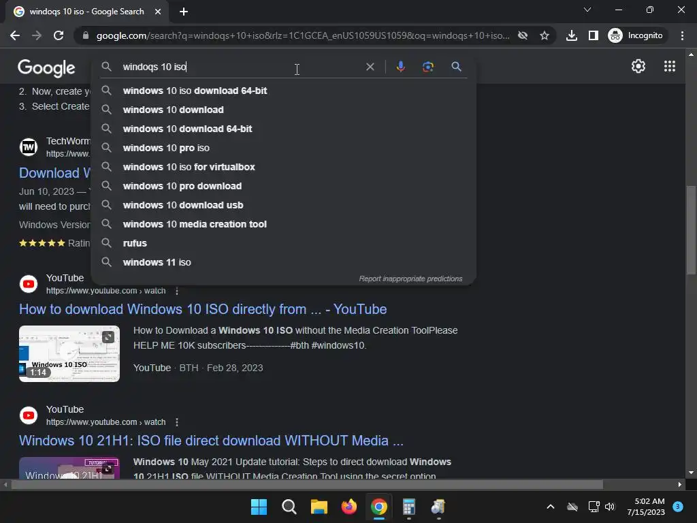Image resolution: width=697 pixels, height=523 pixels.
Task: Open the TechWorm 'Download W...' result link
Action: click(54, 172)
